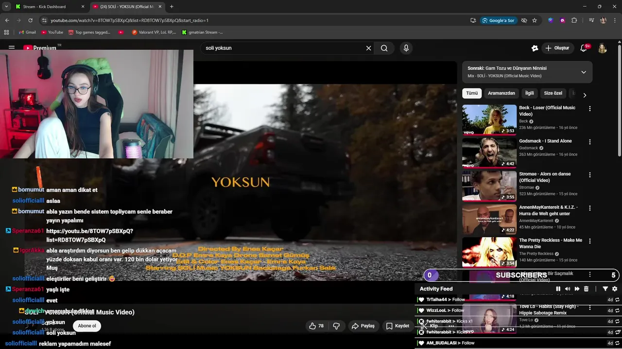The width and height of the screenshot is (622, 349).
Task: Open Stromae - Alors on danse thumbnail
Action: click(x=489, y=186)
